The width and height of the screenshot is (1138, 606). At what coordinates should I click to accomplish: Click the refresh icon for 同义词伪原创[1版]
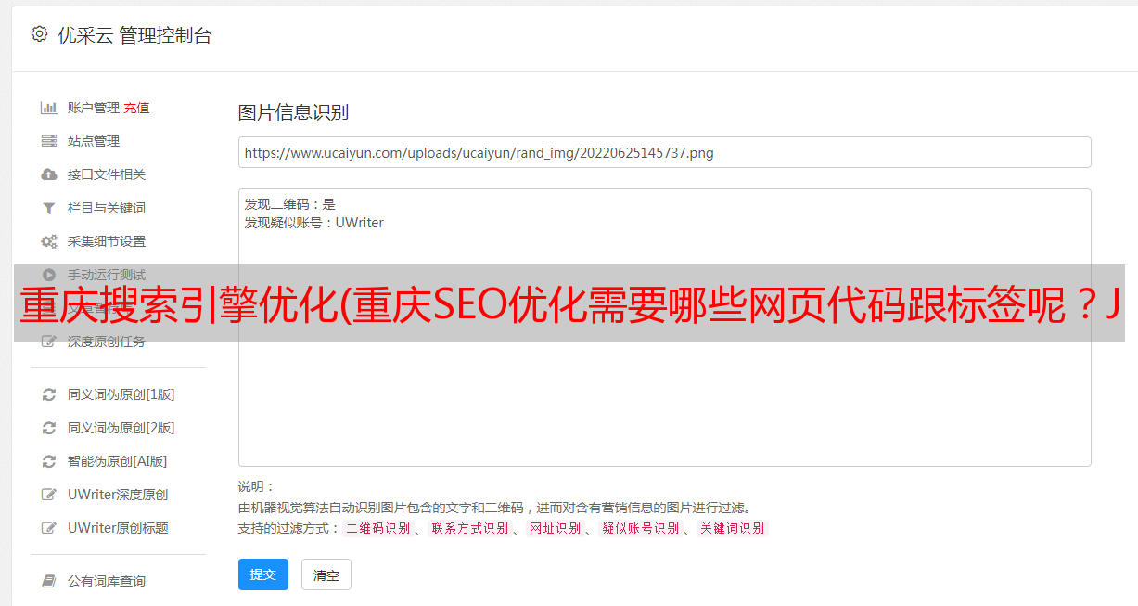tap(49, 394)
